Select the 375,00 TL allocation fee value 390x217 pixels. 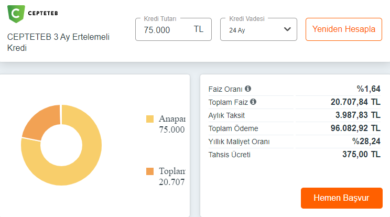point(361,154)
